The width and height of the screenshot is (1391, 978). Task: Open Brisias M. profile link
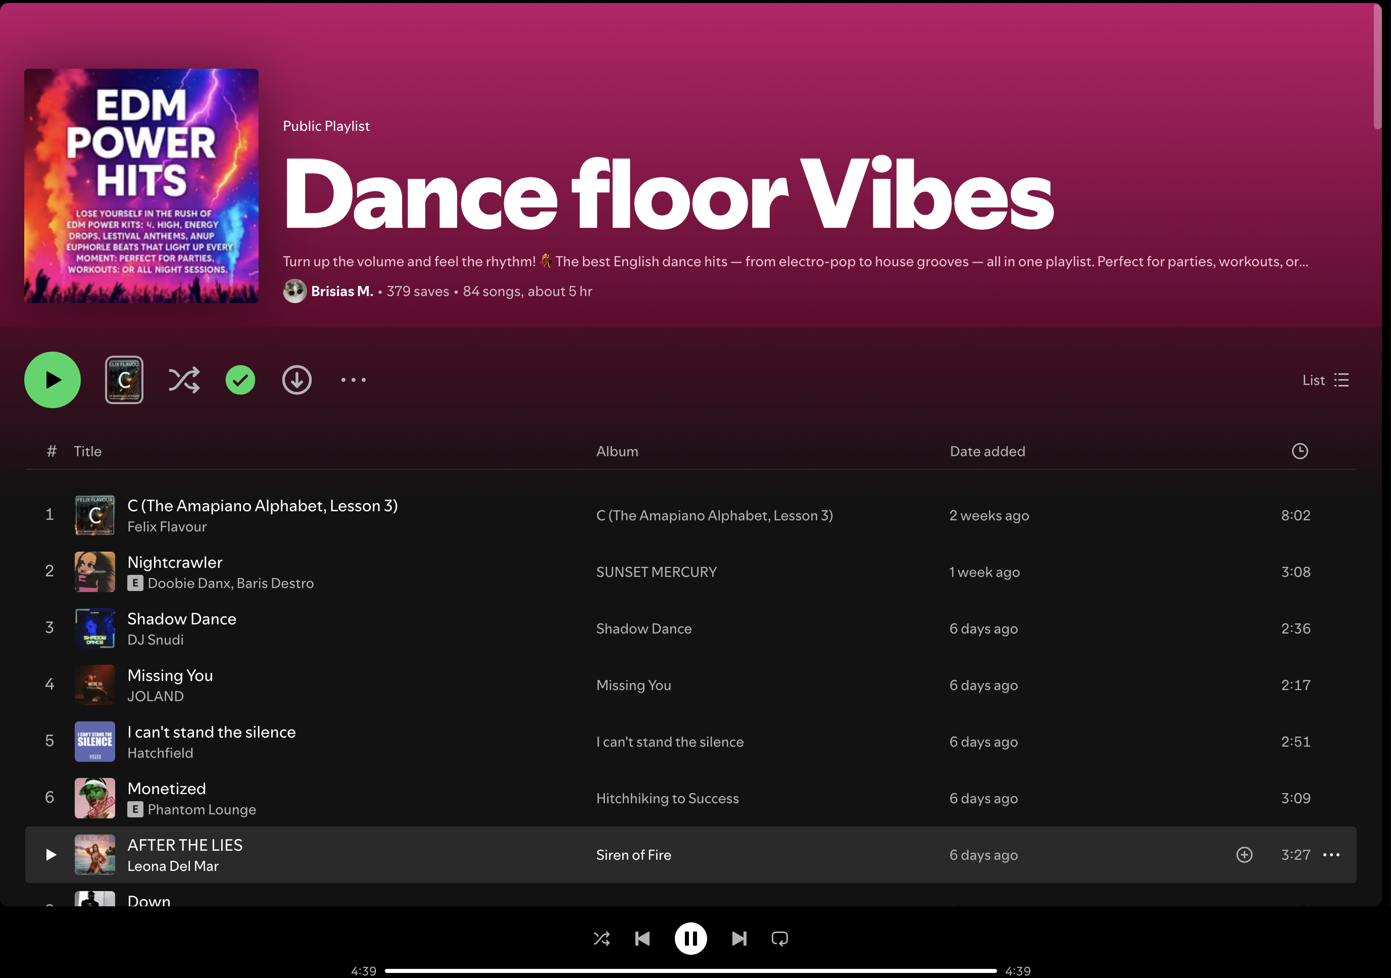[x=342, y=291]
